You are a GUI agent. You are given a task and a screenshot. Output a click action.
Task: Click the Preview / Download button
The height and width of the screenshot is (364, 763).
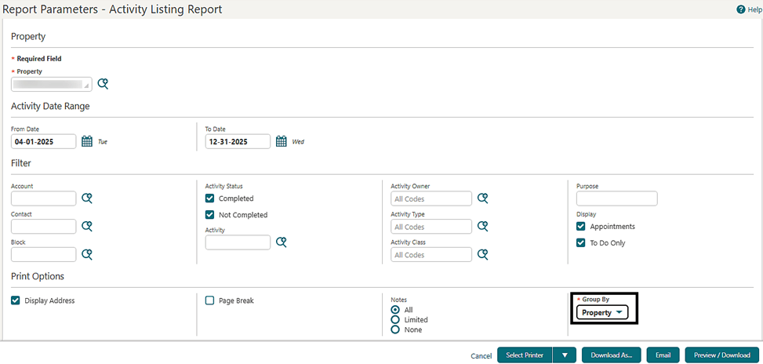[x=721, y=355]
